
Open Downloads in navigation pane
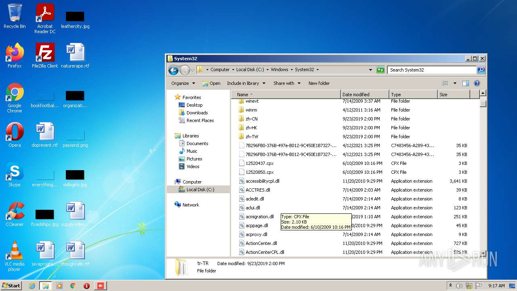(197, 113)
